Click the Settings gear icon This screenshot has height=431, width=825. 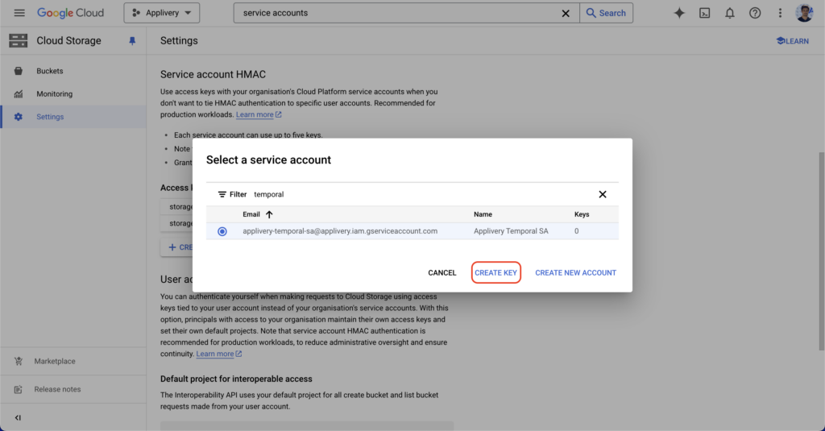19,117
